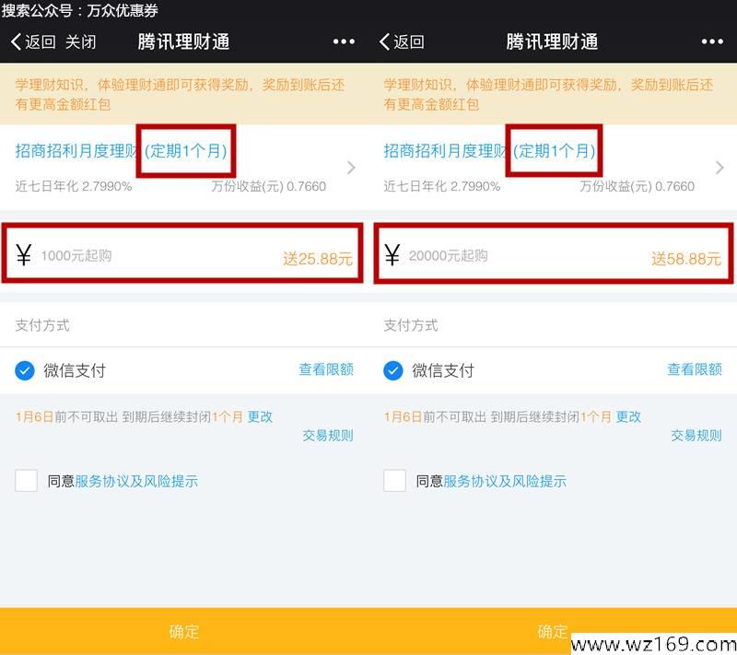Tap 关闭 in the left screen header
Viewport: 737px width, 655px height.
point(81,41)
